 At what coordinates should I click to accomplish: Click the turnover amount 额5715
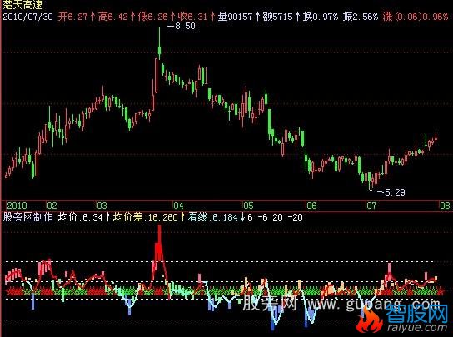pyautogui.click(x=277, y=17)
